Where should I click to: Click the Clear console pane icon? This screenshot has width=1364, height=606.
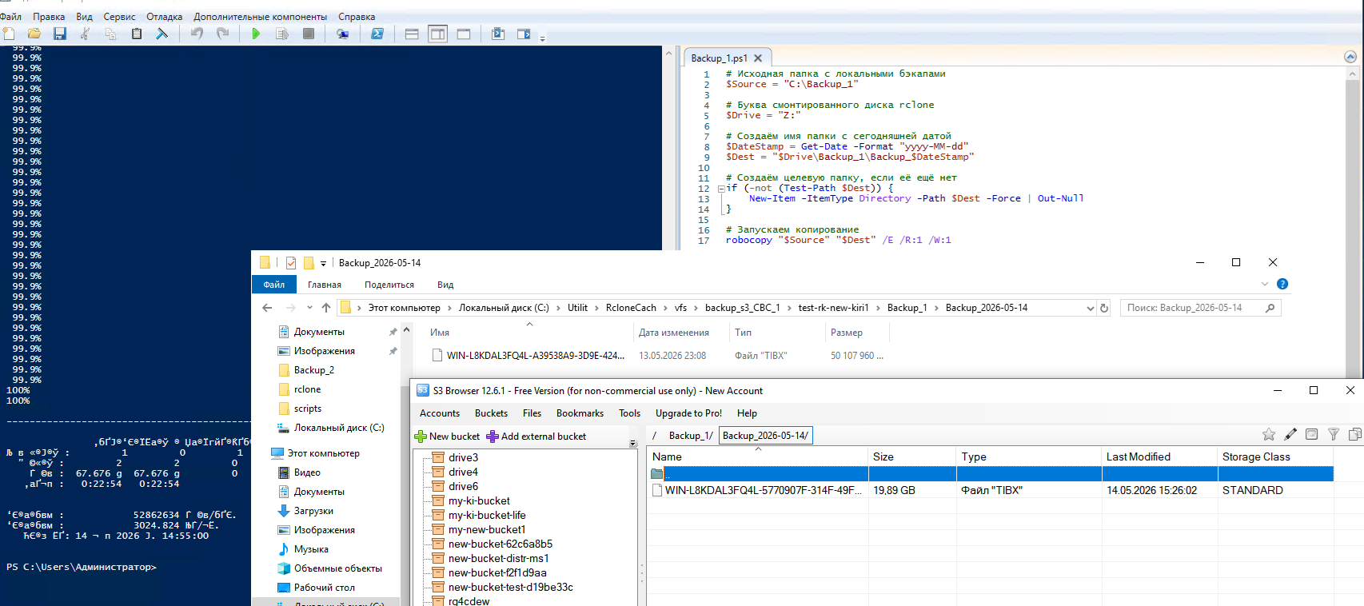(162, 34)
